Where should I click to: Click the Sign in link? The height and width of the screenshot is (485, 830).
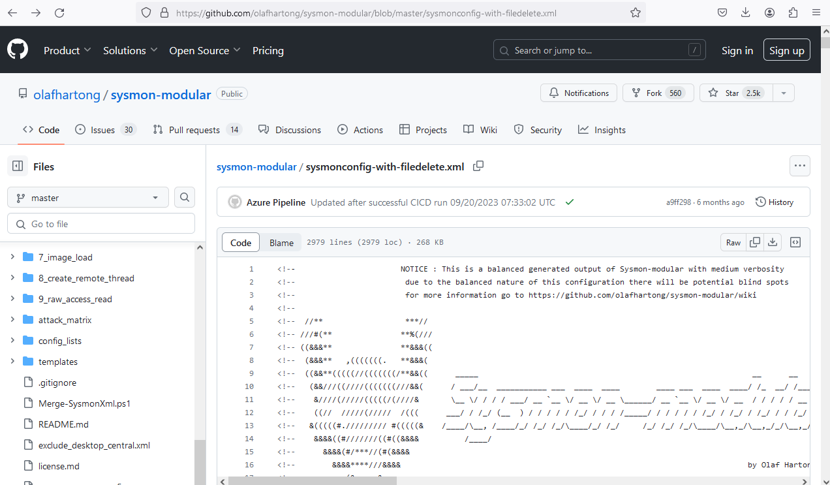point(737,50)
